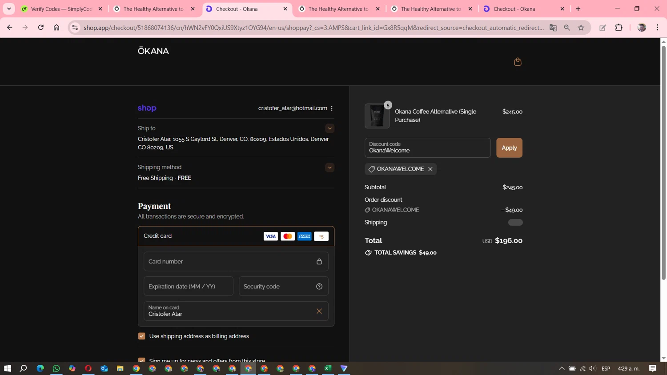The height and width of the screenshot is (375, 667).
Task: Click the lock icon in Card number field
Action: click(319, 262)
